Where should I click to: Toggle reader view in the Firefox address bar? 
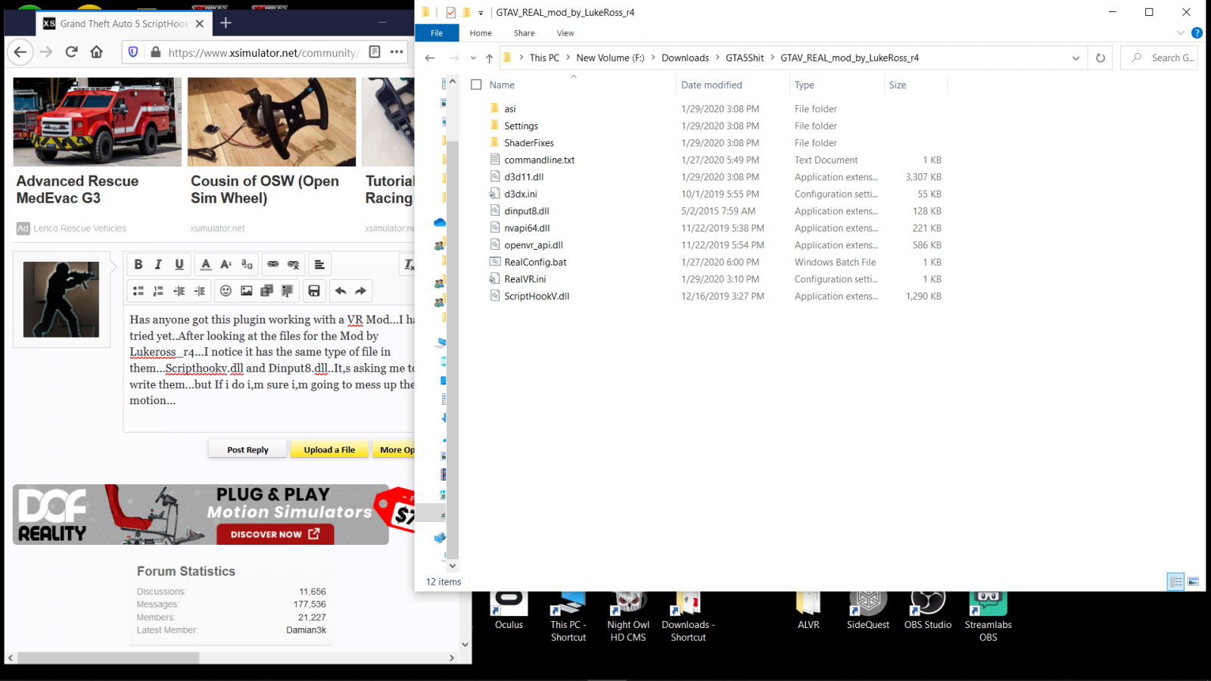click(x=375, y=52)
